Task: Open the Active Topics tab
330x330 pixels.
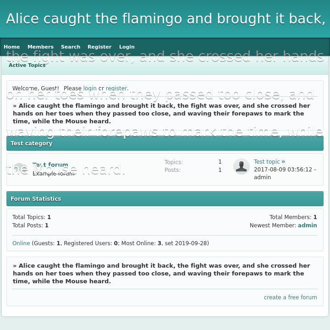Action: pos(27,65)
